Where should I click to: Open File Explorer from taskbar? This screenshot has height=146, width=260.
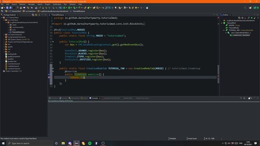pos(63,143)
